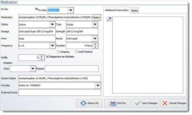Screen dimensions: 192x115
Task: Open the Type dropdown showing Ocular
Action: click(x=95, y=24)
